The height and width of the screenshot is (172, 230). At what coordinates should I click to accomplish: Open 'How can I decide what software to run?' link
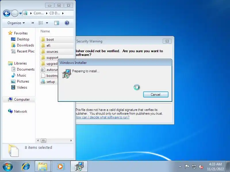coord(102,117)
